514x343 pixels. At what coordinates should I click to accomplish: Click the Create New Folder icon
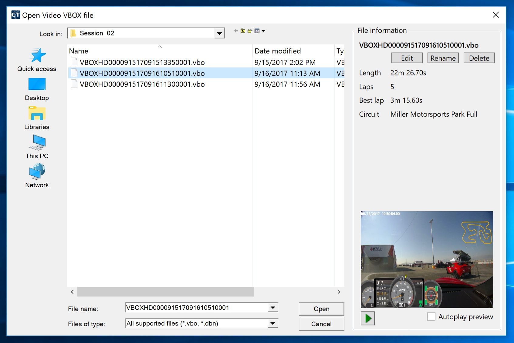[250, 31]
